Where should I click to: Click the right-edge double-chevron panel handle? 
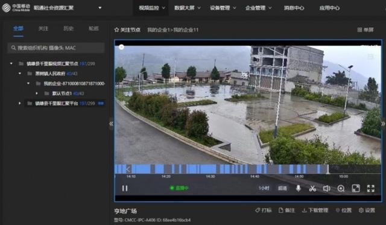(x=383, y=124)
